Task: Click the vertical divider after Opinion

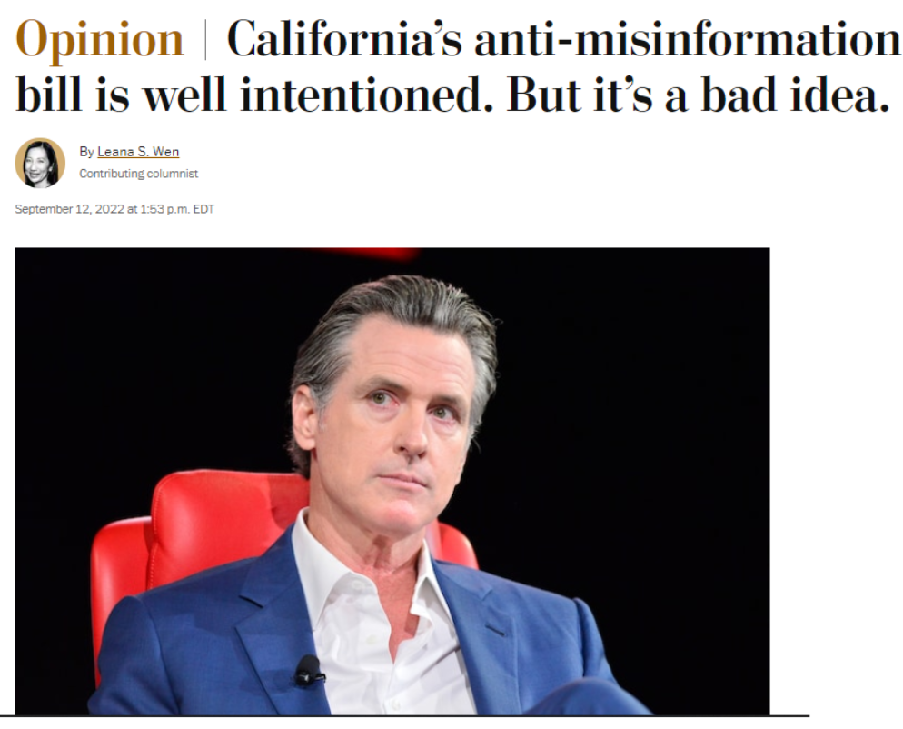Action: click(205, 39)
